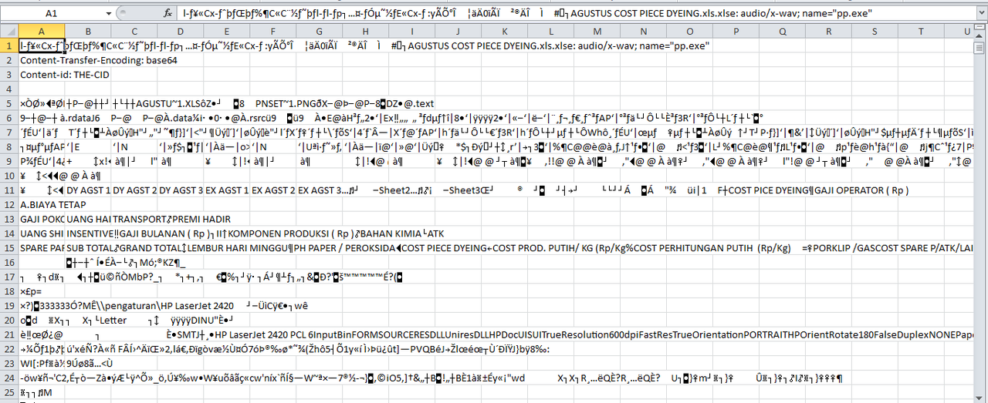This screenshot has width=988, height=403.
Task: Select row 11 header
Action: [9, 190]
